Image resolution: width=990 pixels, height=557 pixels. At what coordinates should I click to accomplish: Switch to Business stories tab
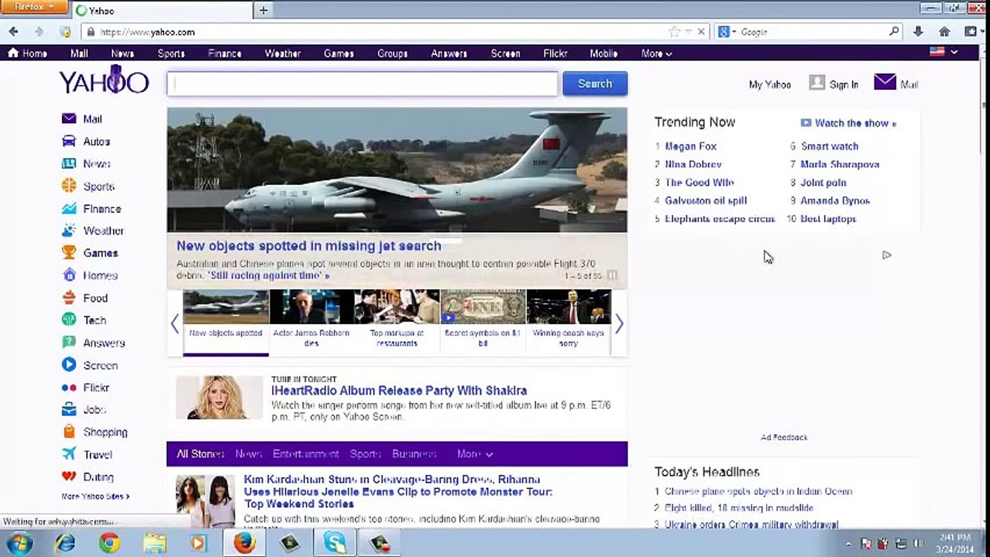tap(414, 454)
